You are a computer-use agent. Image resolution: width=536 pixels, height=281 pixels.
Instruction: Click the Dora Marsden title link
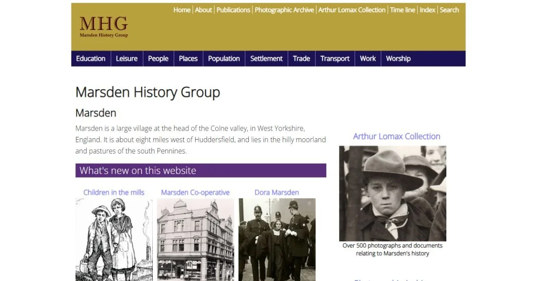click(276, 192)
